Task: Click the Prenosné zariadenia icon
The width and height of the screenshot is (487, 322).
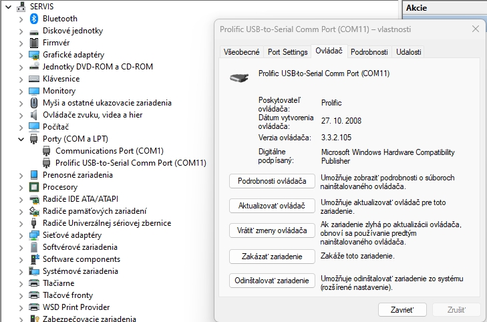Action: pyautogui.click(x=34, y=175)
